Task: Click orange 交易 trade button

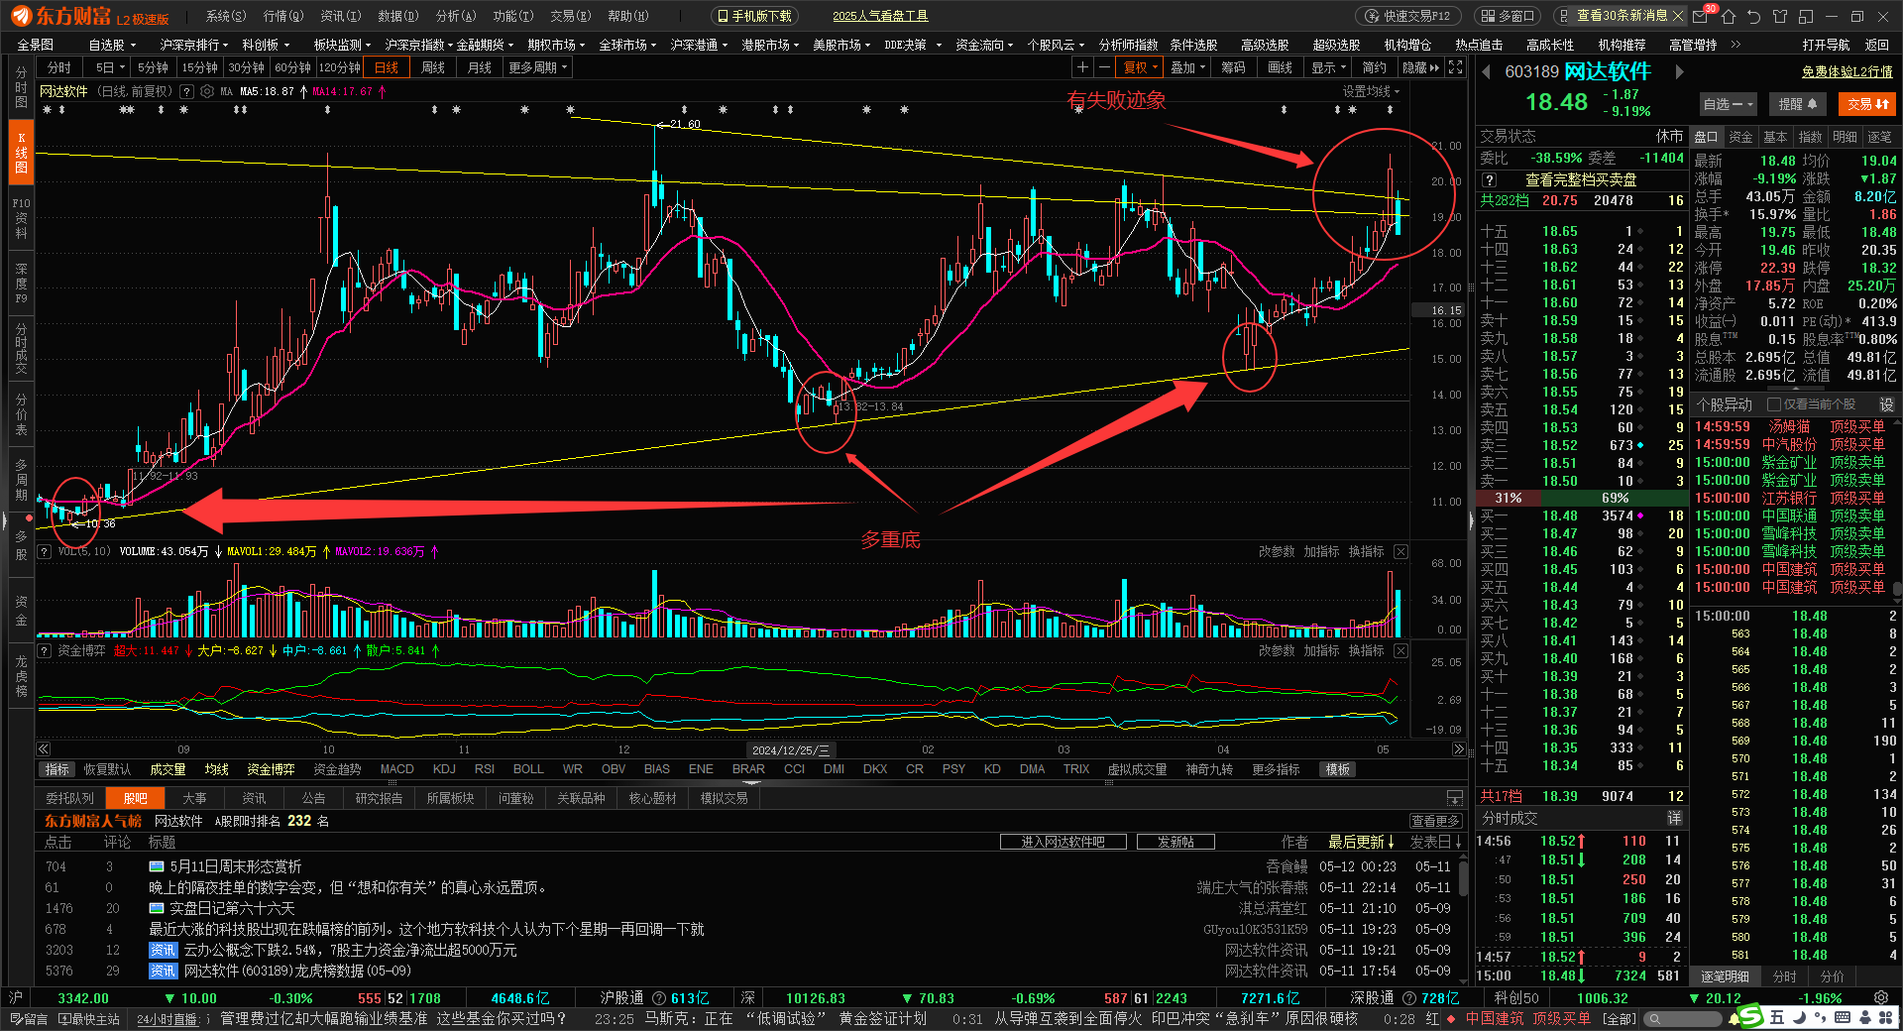Action: click(1867, 104)
